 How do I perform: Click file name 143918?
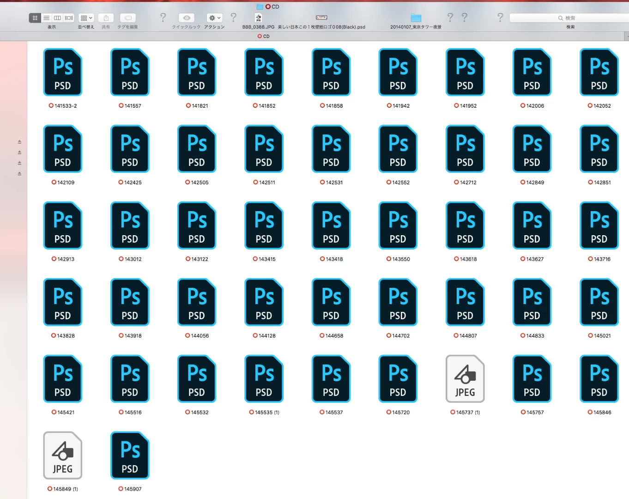133,336
